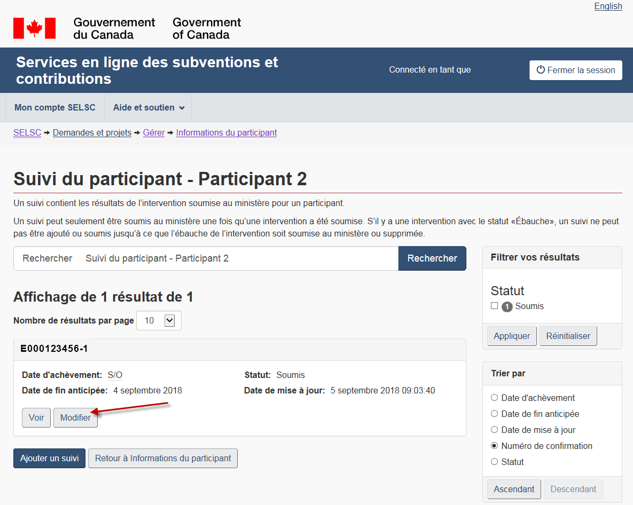Check the Soumis status filter checkbox
633x505 pixels.
[494, 306]
